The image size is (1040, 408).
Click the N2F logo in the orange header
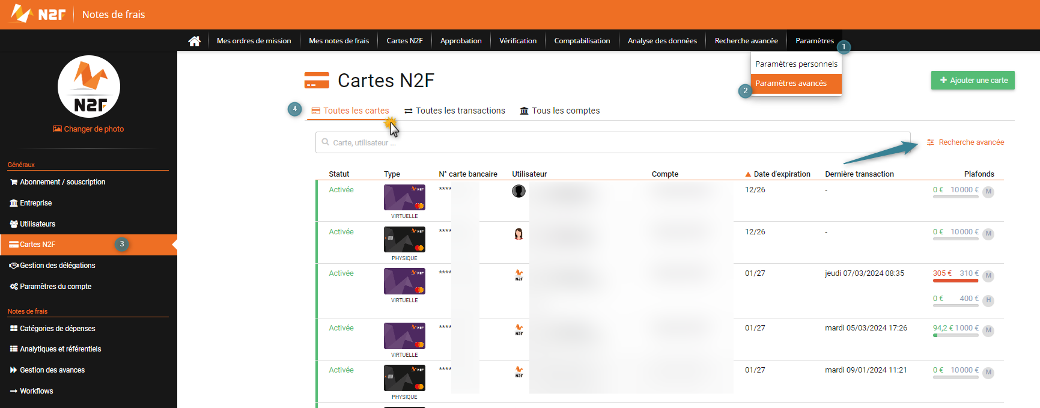38,14
